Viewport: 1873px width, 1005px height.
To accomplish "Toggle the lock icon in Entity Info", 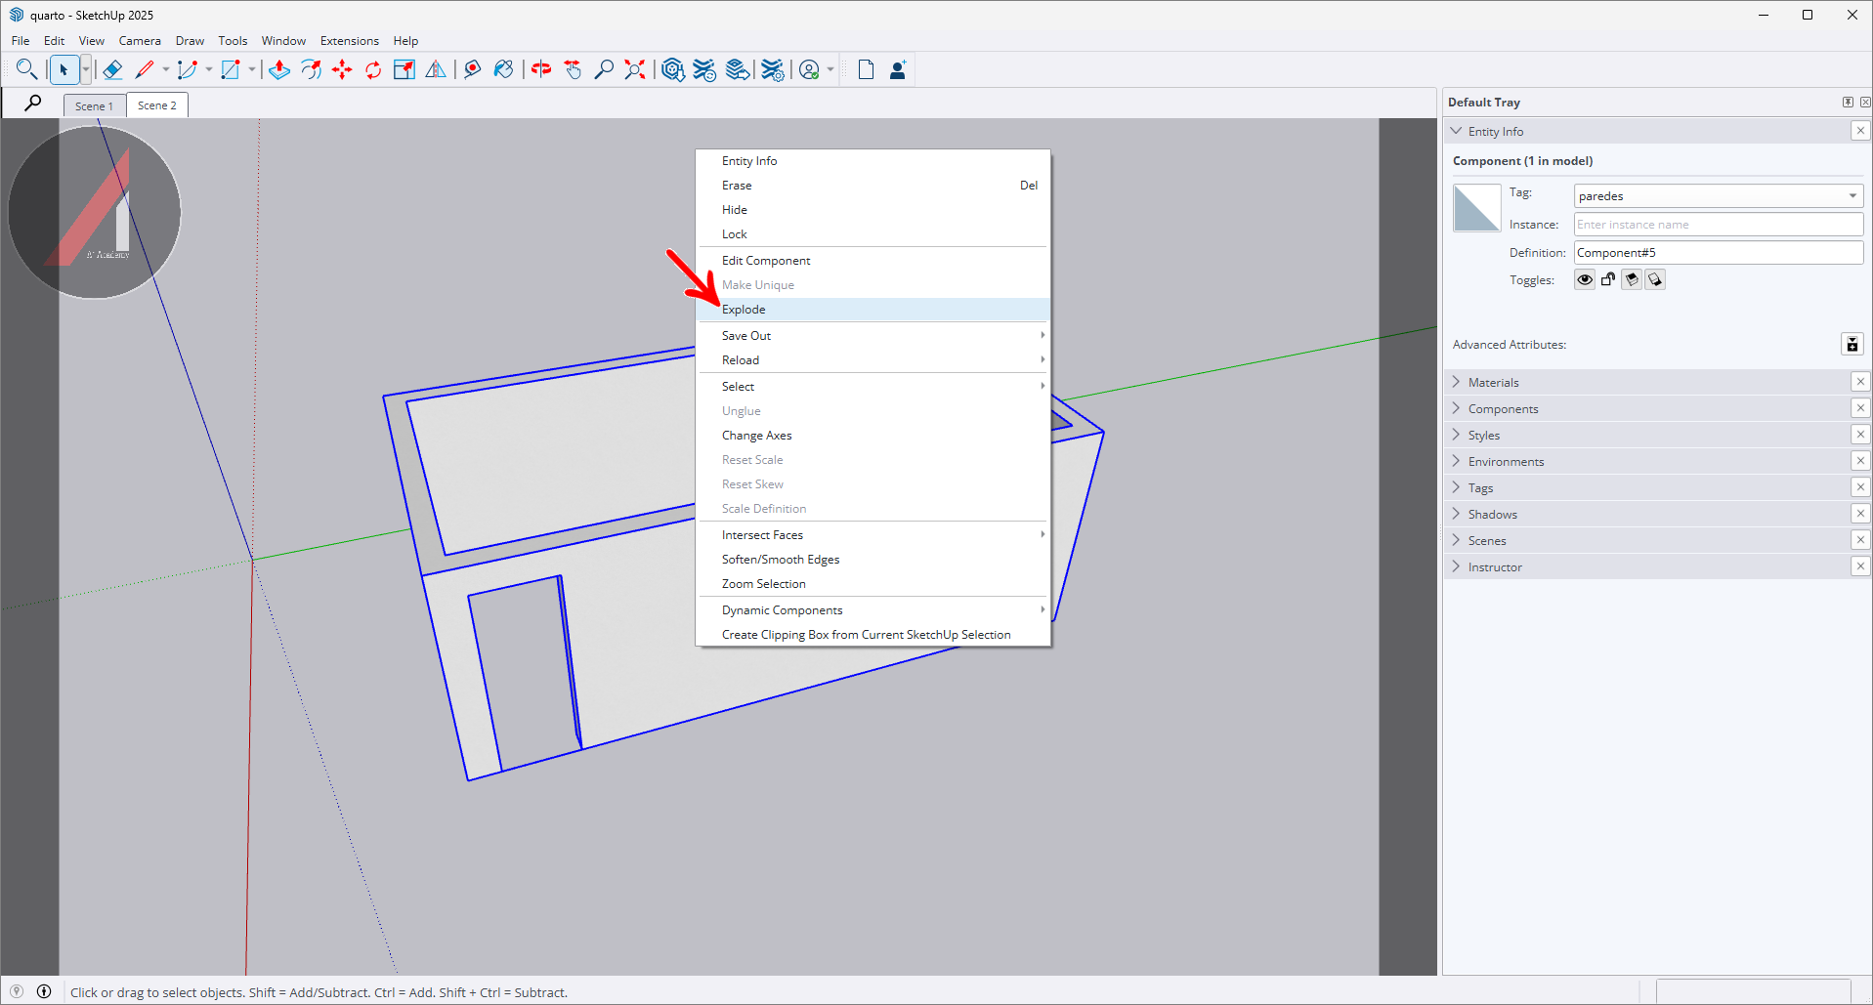I will click(1608, 280).
